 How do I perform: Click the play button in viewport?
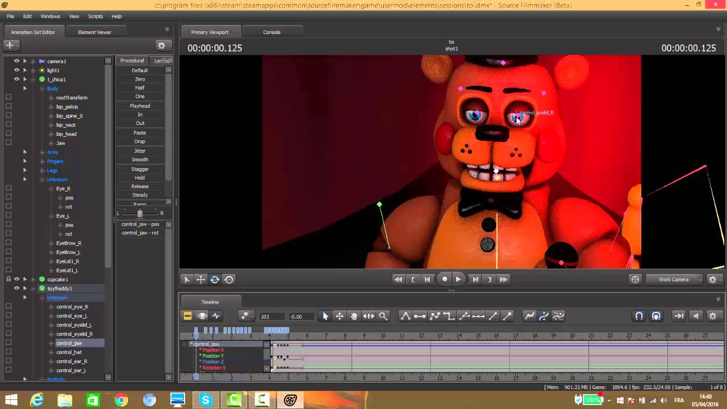458,279
